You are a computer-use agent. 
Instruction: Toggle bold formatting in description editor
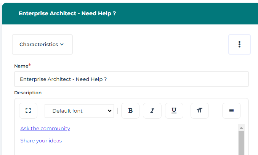(130, 111)
